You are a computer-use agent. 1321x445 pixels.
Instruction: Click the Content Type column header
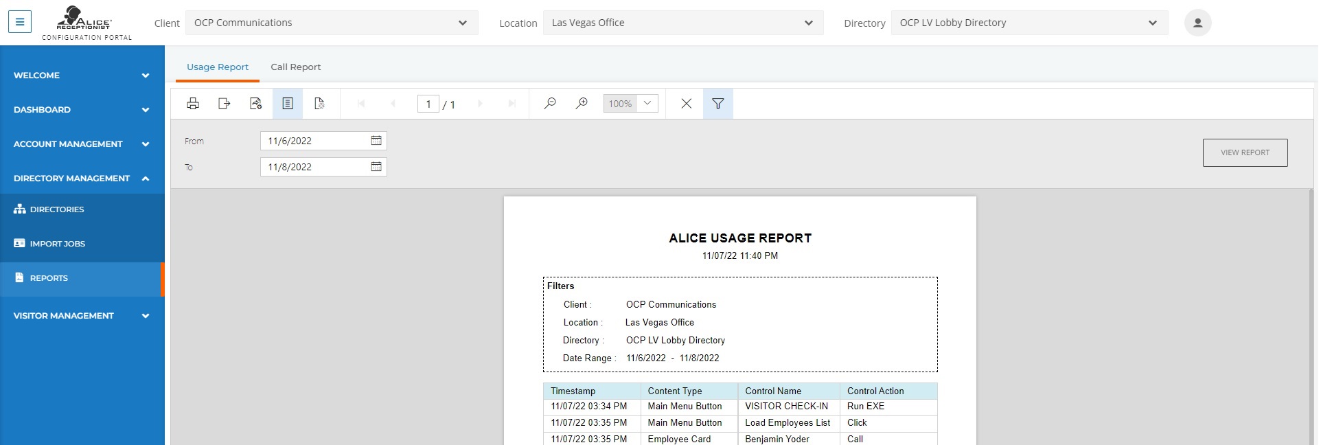coord(689,391)
